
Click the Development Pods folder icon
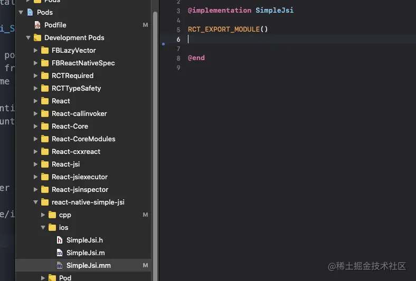[x=37, y=37]
